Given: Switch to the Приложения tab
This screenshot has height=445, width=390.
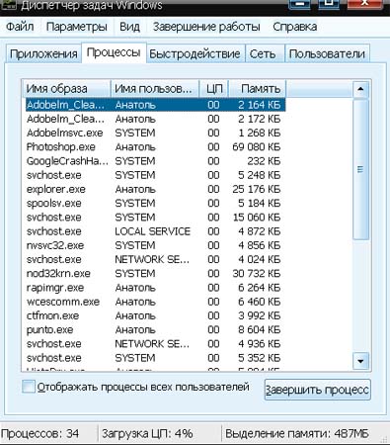Looking at the screenshot, I should (43, 53).
